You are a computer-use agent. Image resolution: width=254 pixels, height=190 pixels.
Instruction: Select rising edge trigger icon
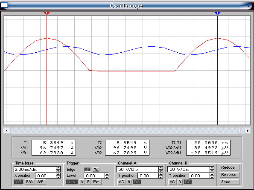(x=88, y=170)
